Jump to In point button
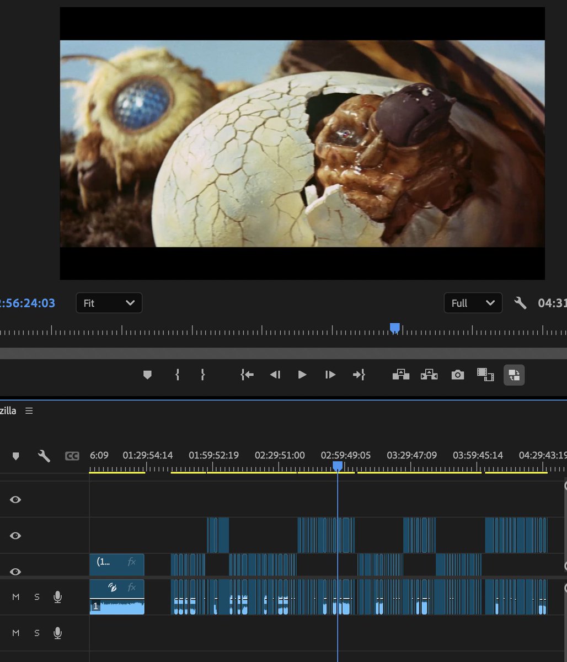 click(247, 375)
